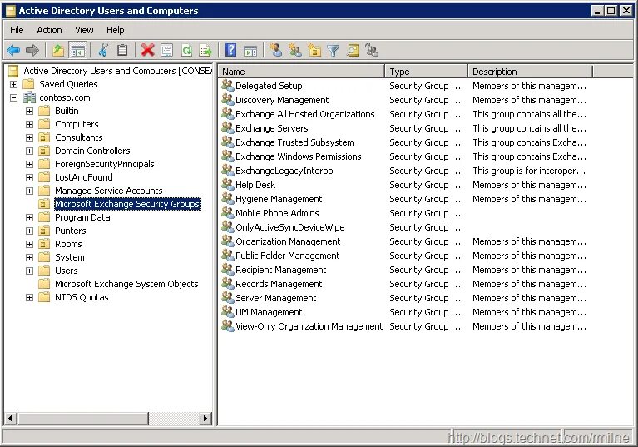This screenshot has width=638, height=447.
Task: Open the View menu
Action: 84,30
